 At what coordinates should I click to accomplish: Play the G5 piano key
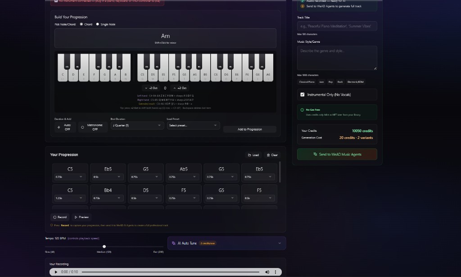point(184,75)
